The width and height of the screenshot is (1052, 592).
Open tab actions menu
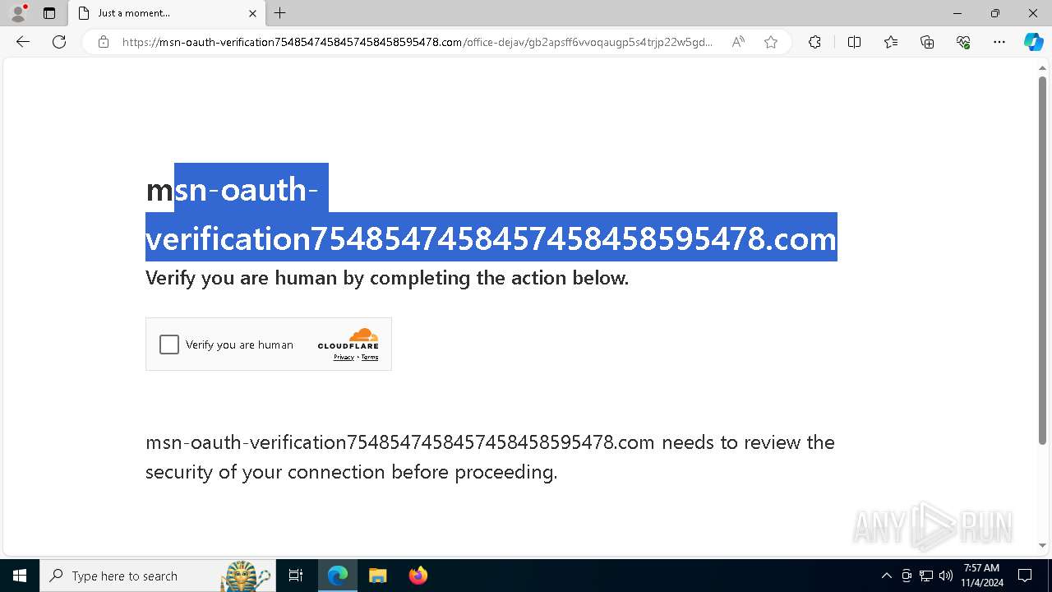click(49, 13)
